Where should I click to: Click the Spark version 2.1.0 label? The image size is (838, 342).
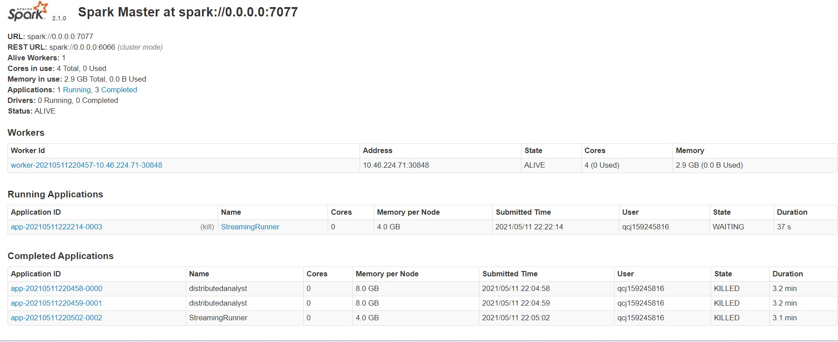pyautogui.click(x=59, y=18)
